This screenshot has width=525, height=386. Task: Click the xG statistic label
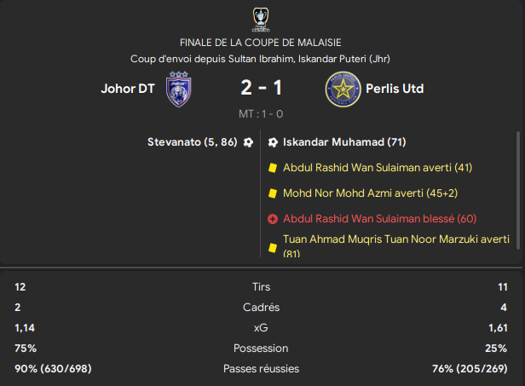click(x=261, y=328)
